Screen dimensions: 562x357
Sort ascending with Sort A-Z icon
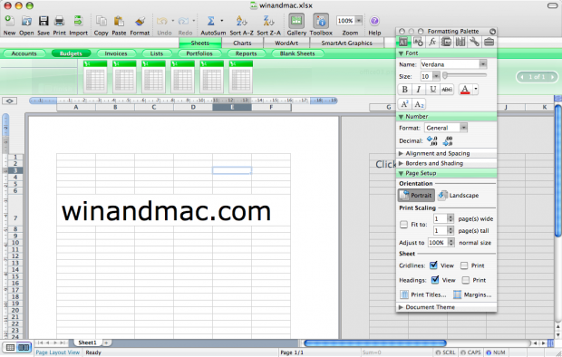tap(241, 21)
